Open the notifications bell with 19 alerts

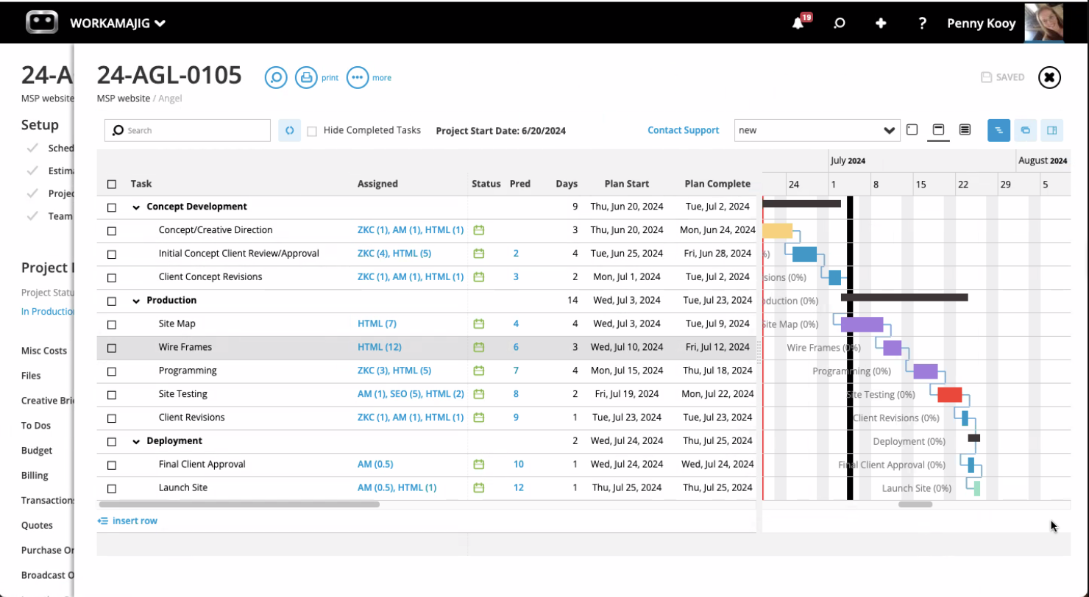799,23
